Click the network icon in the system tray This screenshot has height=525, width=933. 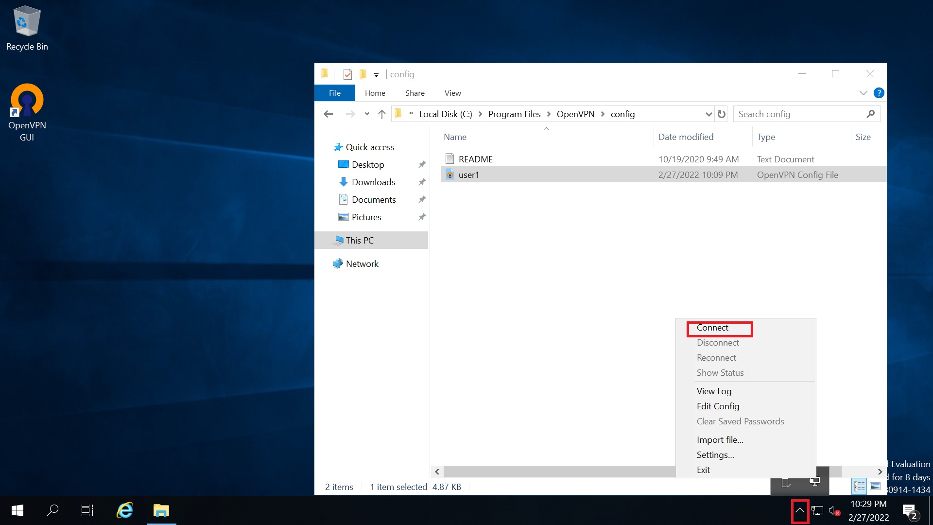817,511
